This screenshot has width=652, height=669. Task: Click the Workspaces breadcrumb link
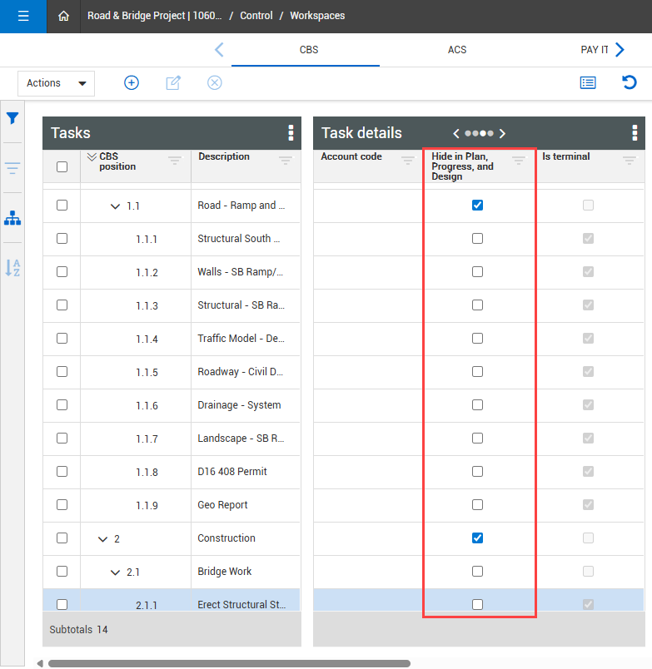tap(317, 16)
